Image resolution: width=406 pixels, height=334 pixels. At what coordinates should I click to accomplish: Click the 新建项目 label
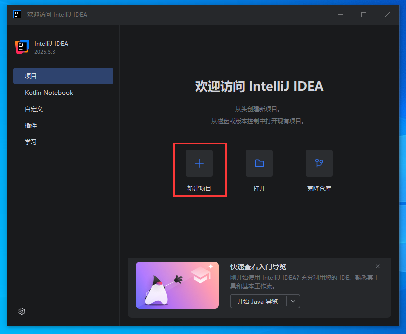[199, 188]
